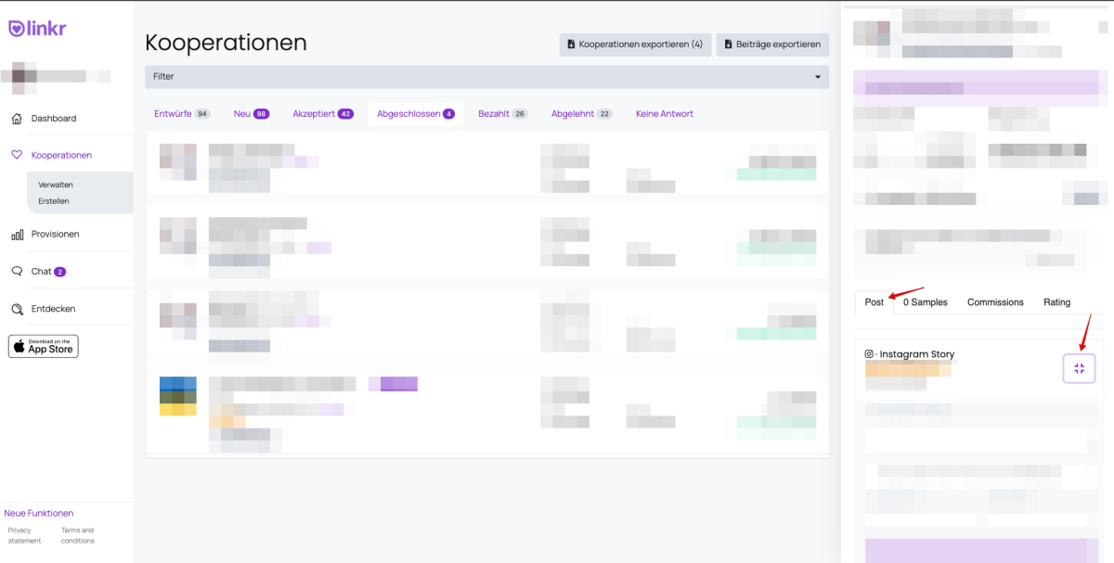
Task: Collapse the Instagram Story post card
Action: 1079,368
